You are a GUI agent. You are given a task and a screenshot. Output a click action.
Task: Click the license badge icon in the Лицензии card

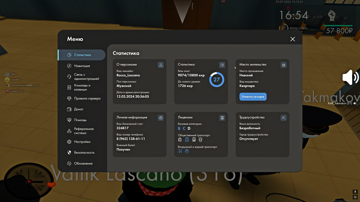coord(222,118)
